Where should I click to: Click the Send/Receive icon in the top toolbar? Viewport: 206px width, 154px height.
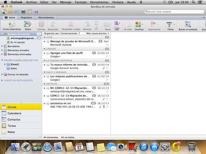tap(4, 12)
